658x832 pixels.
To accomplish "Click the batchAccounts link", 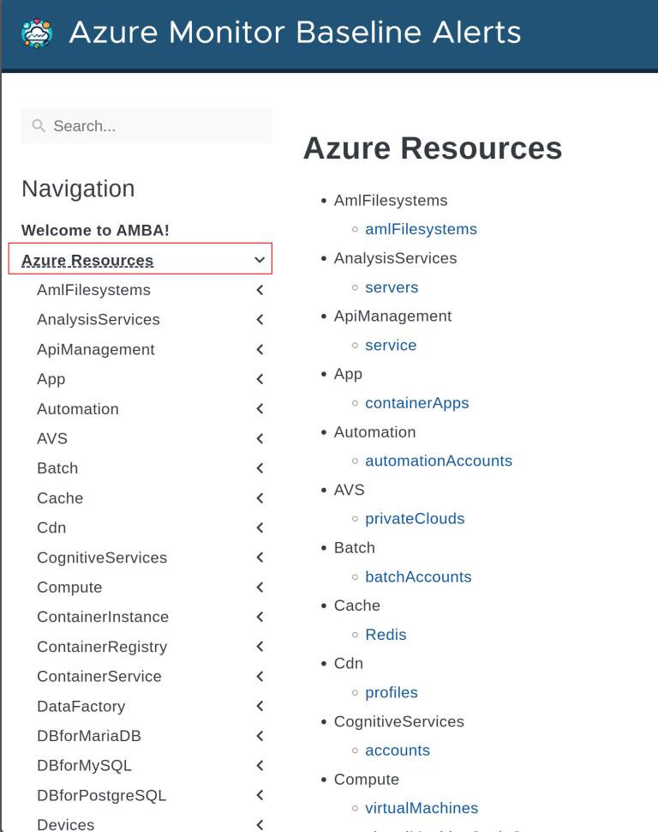I will 418,576.
